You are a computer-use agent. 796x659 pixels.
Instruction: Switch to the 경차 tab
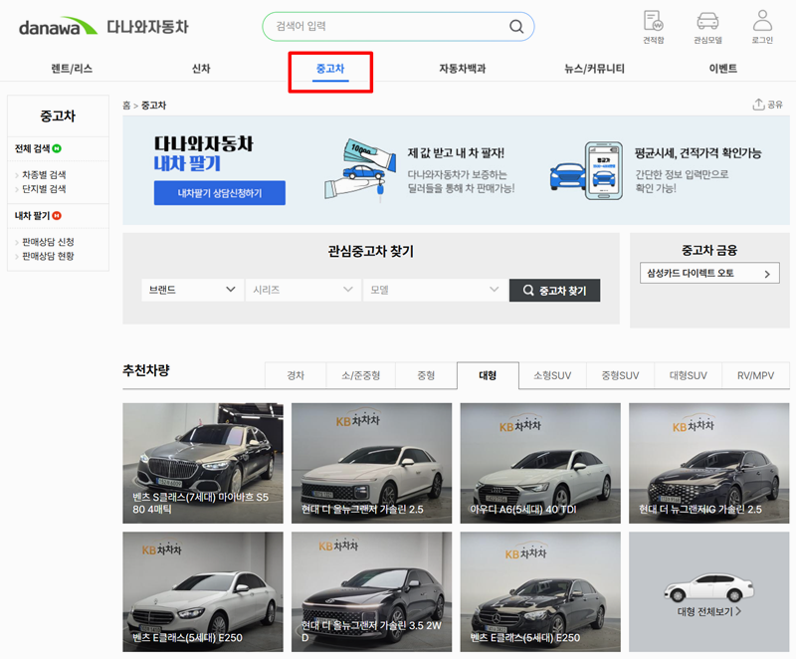(296, 375)
